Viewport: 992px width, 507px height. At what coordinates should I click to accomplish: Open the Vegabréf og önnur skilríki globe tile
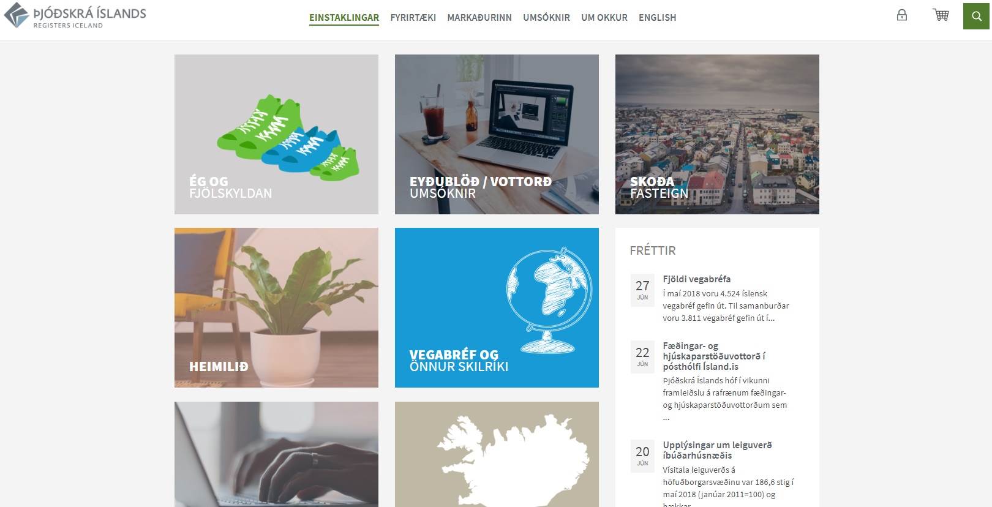click(x=497, y=307)
